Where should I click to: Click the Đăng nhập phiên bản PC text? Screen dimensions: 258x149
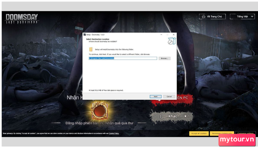pyautogui.click(x=99, y=123)
